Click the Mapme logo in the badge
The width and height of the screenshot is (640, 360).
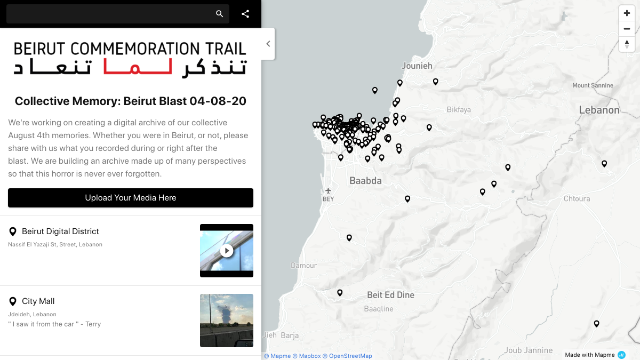(620, 355)
